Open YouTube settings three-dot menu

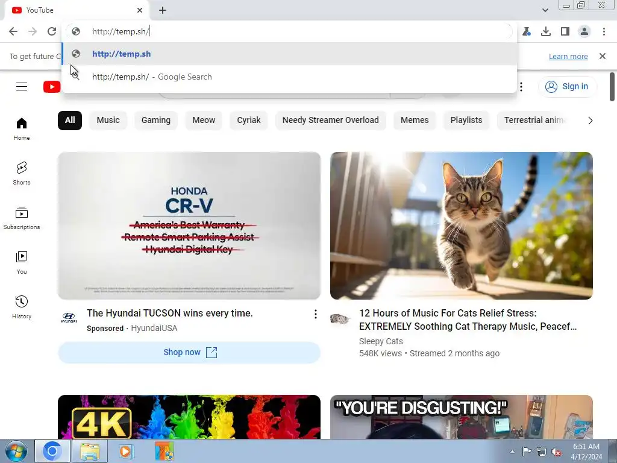521,87
